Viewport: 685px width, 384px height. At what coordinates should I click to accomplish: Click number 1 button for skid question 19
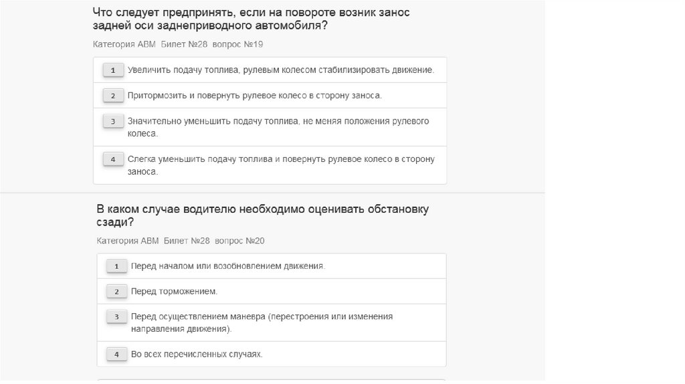[113, 70]
